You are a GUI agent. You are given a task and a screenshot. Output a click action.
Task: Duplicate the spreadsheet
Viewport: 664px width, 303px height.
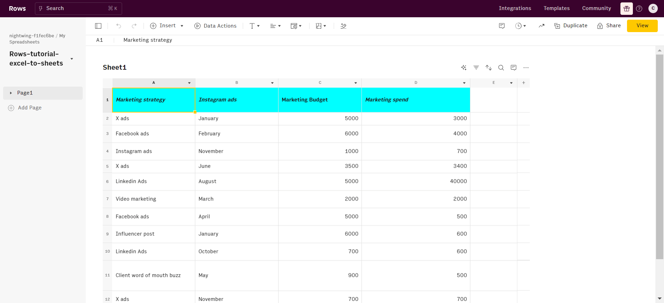(571, 26)
